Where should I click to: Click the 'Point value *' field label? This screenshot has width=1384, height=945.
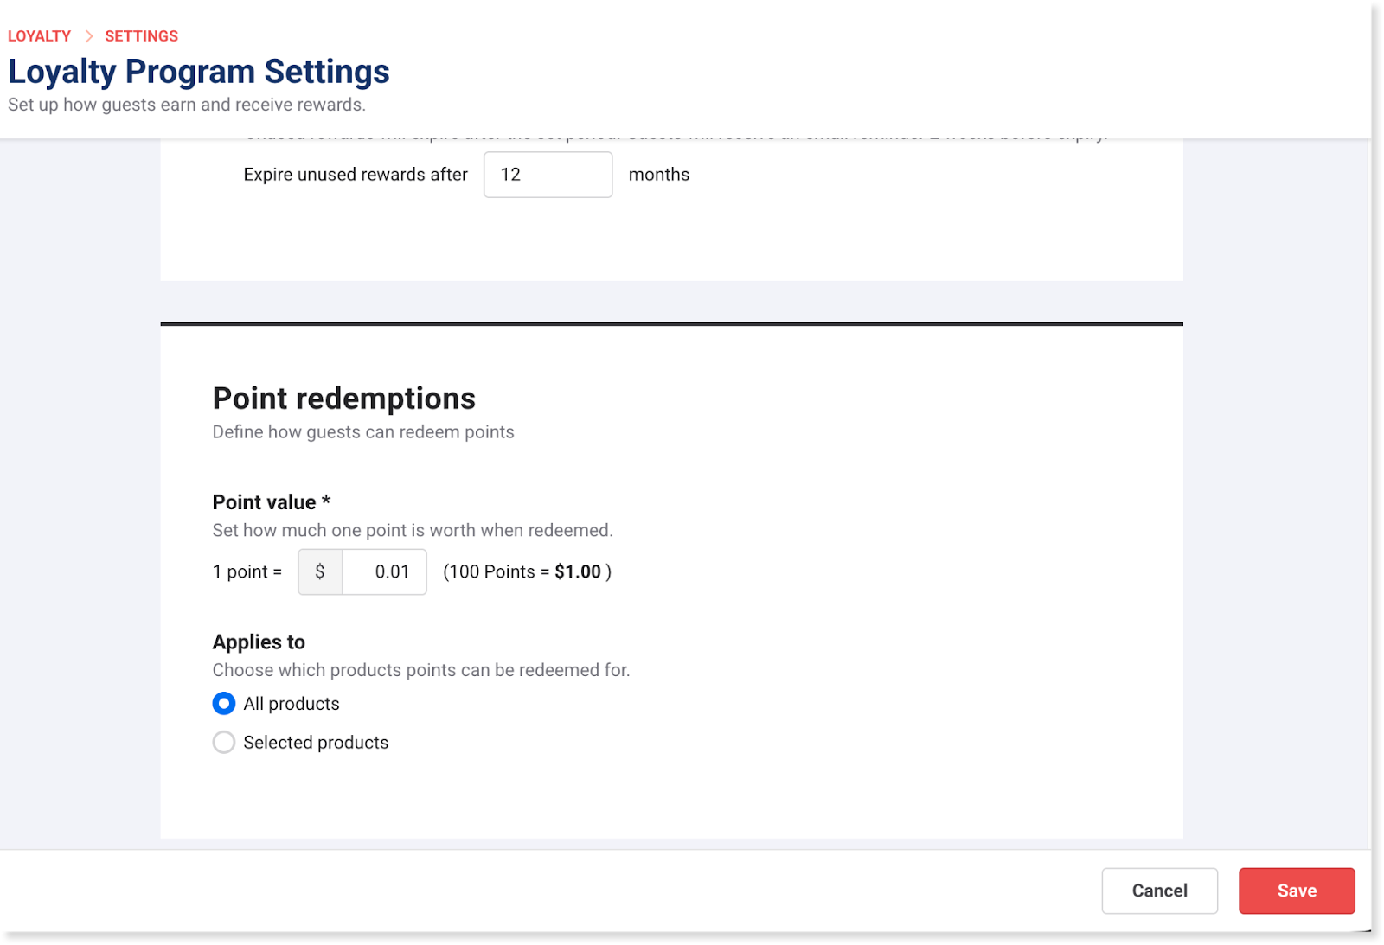272,502
